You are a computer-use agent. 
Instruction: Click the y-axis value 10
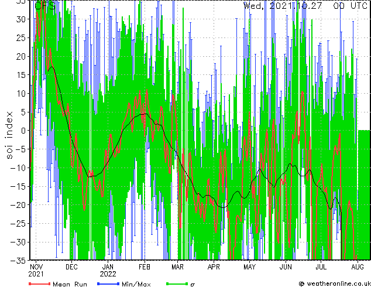20,94
